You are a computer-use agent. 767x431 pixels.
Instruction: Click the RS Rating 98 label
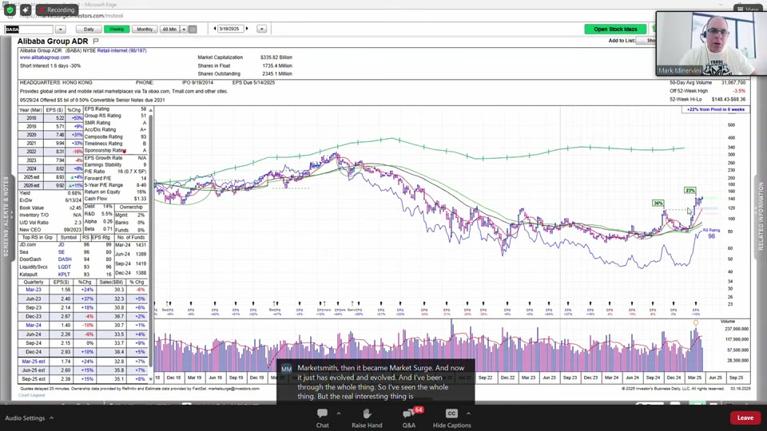point(711,234)
